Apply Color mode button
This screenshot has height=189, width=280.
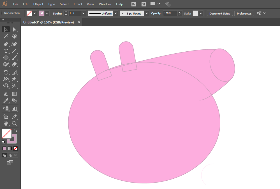click(x=4, y=148)
